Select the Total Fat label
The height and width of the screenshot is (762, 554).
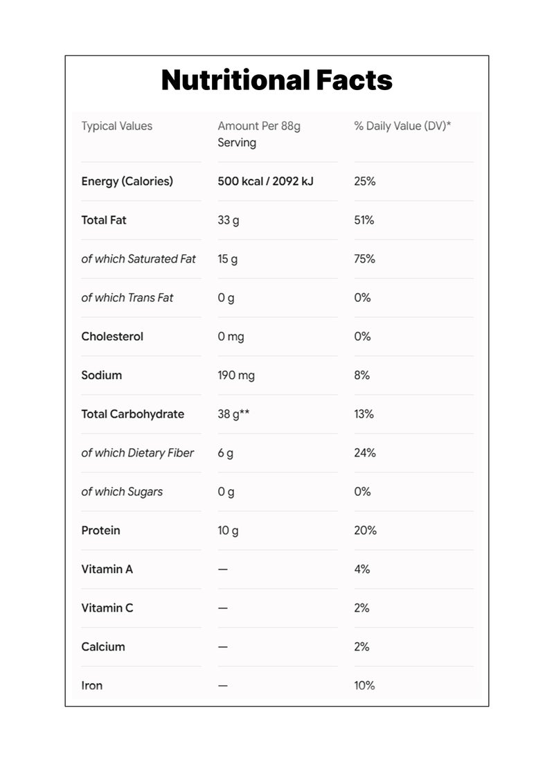[x=103, y=220]
